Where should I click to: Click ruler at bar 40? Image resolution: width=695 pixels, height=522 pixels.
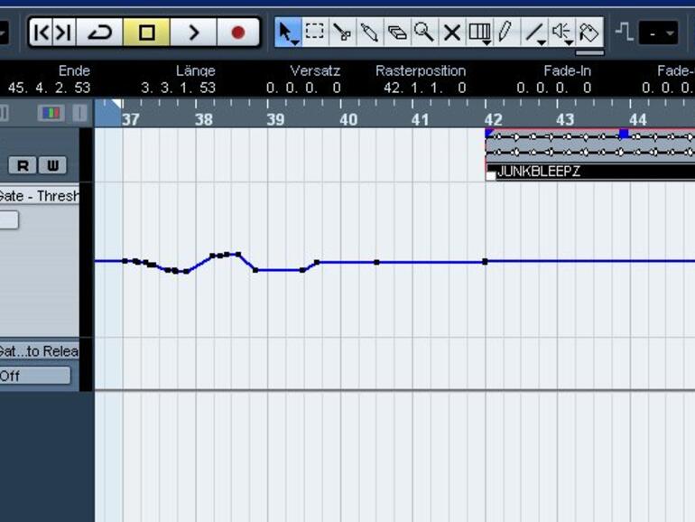click(x=348, y=119)
